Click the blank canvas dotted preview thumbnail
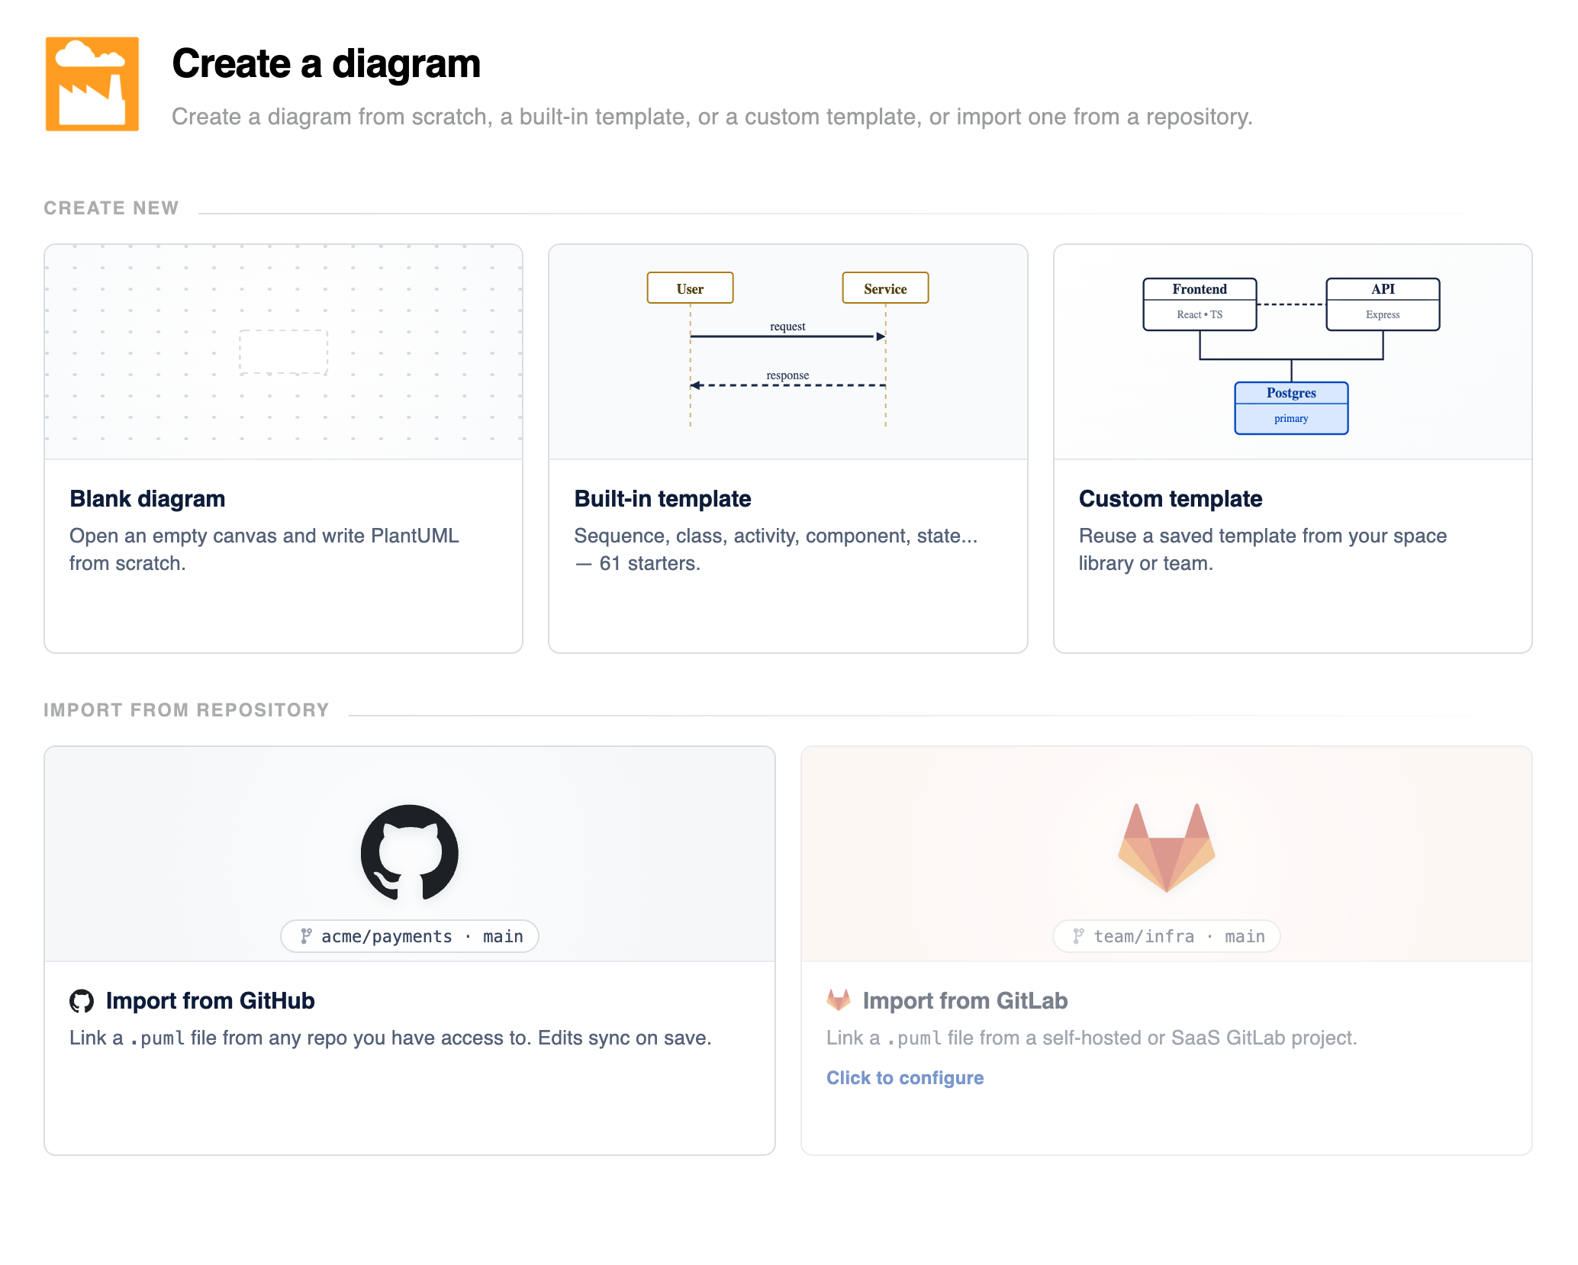1578x1265 pixels. click(x=284, y=352)
